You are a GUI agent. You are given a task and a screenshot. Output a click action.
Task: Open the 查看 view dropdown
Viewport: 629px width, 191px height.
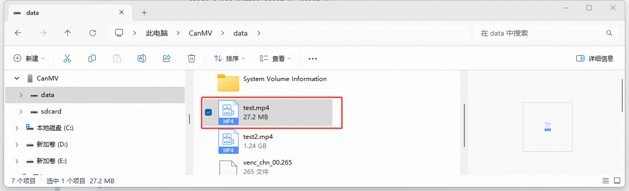coord(275,59)
